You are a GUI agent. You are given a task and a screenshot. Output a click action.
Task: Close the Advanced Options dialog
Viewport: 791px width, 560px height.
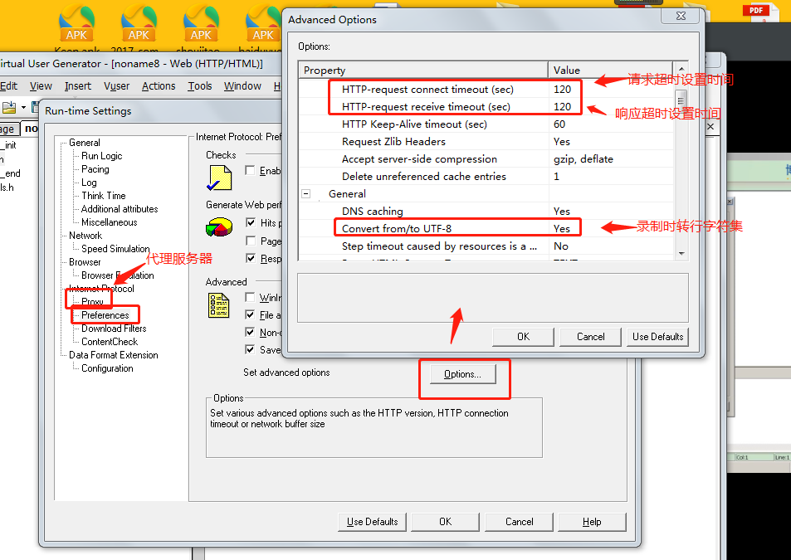[x=681, y=16]
